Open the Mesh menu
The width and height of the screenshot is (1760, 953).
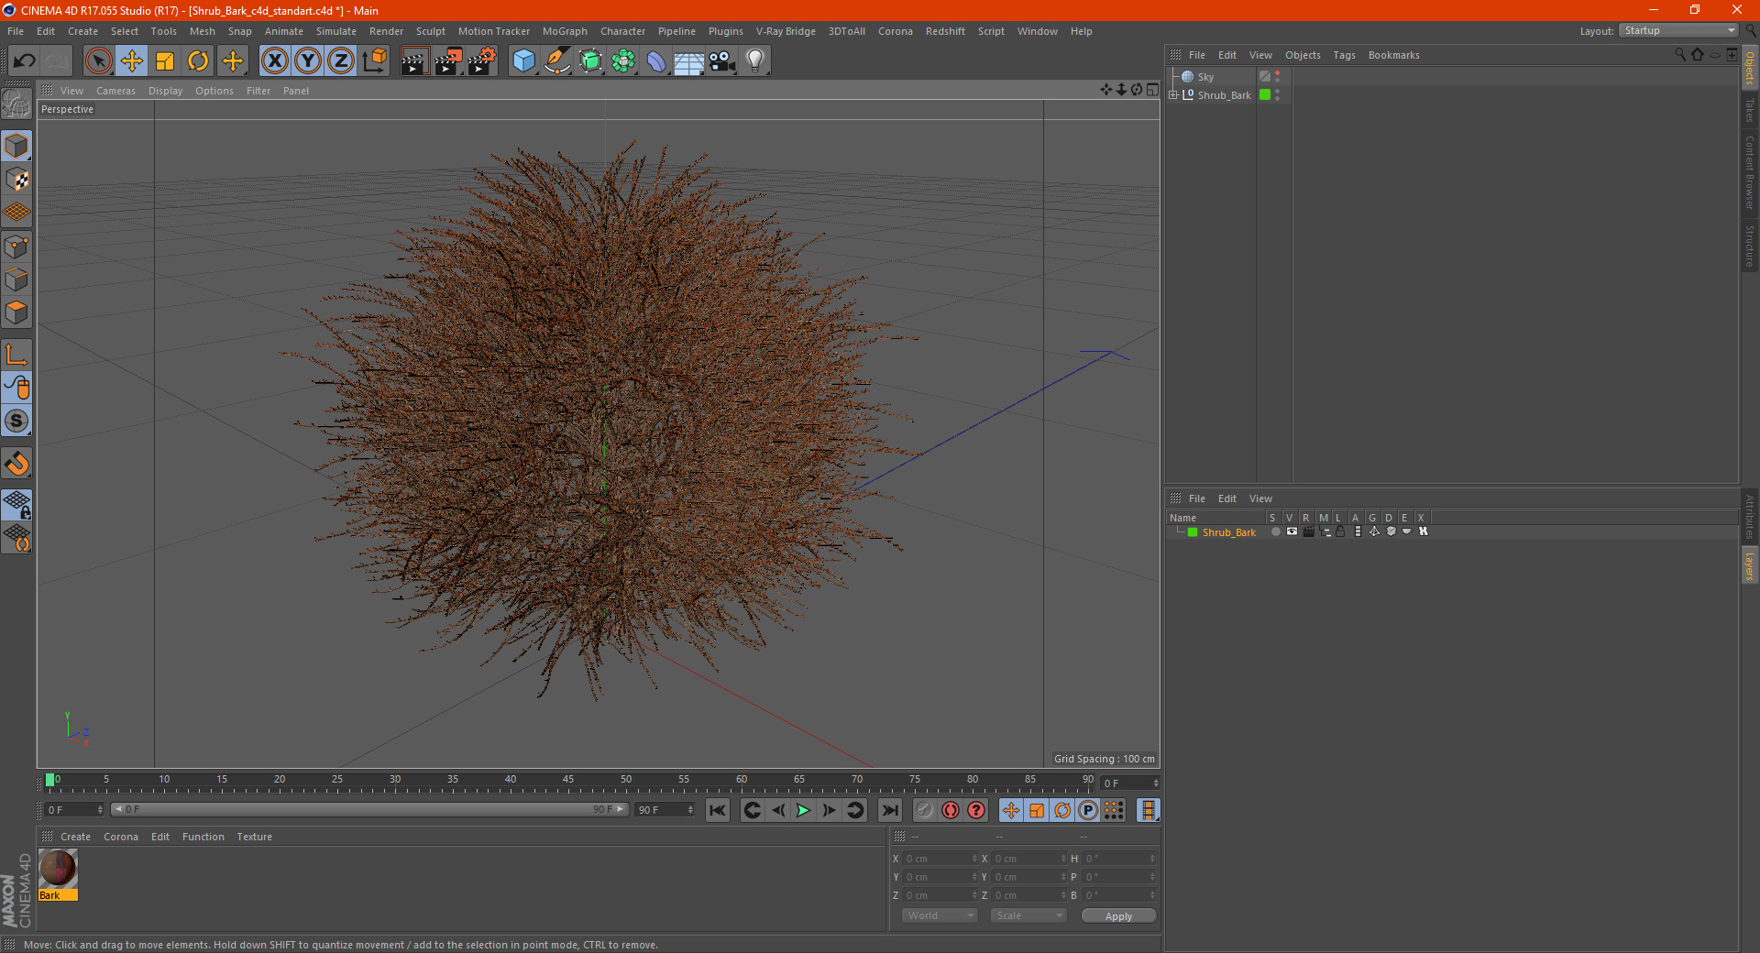(x=202, y=31)
